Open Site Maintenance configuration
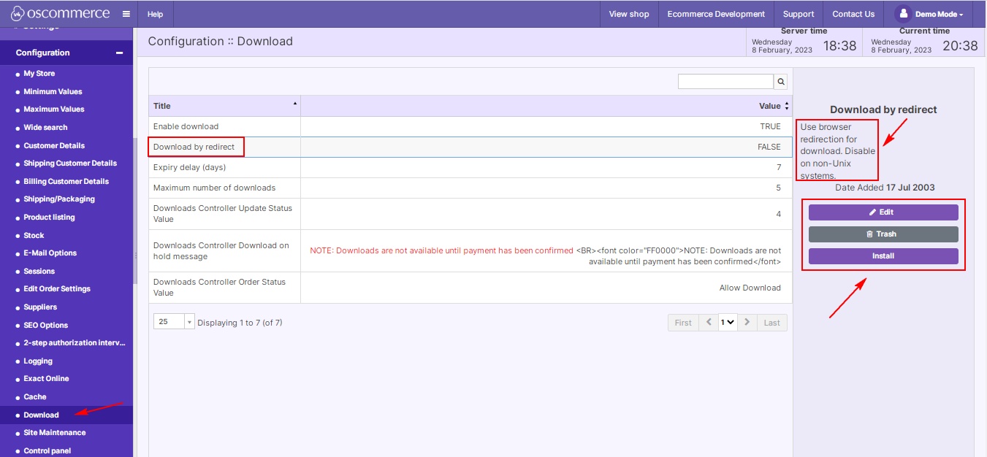The height and width of the screenshot is (457, 987). coord(54,433)
